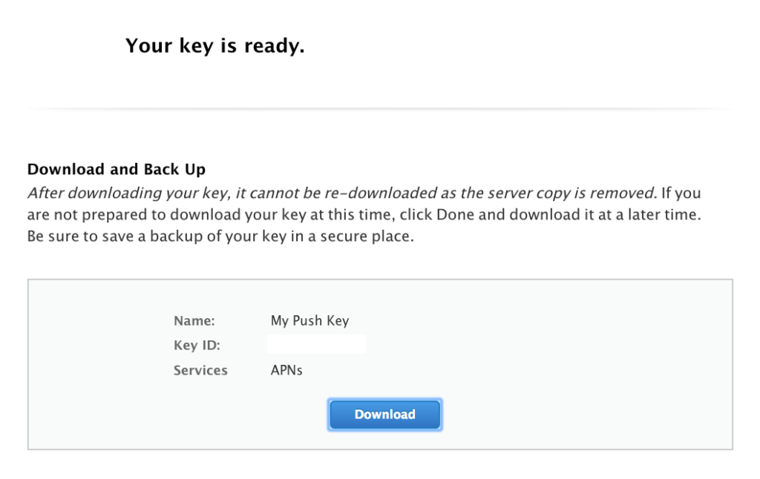This screenshot has height=479, width=760.
Task: Click the "If you" text ending the first line
Action: (681, 193)
